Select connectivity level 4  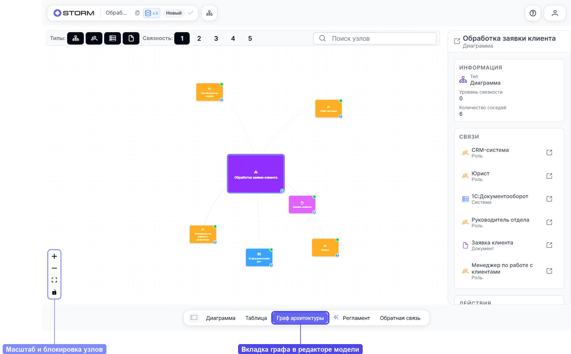233,38
